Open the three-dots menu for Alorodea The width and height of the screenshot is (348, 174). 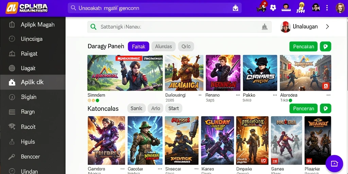[x=329, y=95]
